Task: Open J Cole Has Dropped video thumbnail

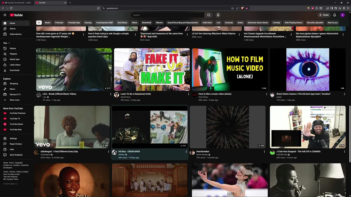Action: tap(308, 127)
